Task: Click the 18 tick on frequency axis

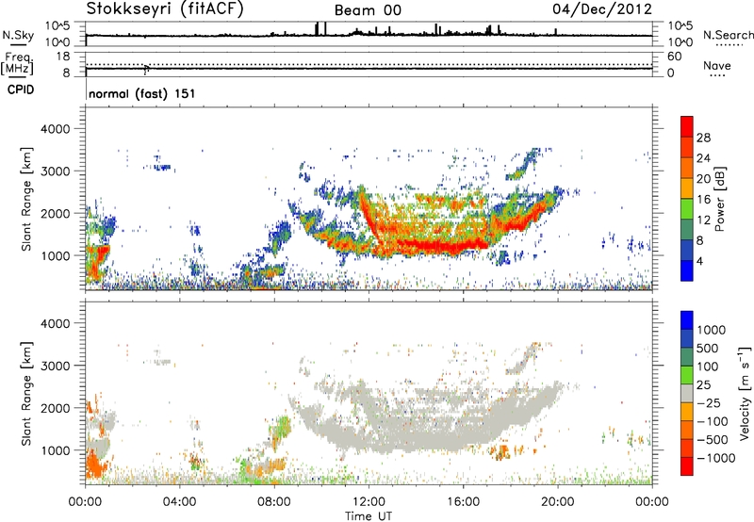Action: point(63,57)
